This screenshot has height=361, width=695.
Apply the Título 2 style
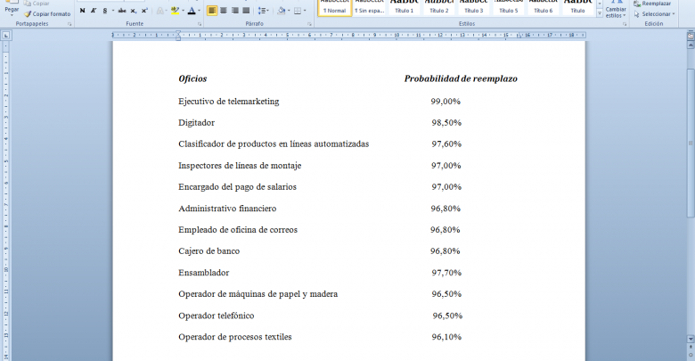pyautogui.click(x=438, y=7)
